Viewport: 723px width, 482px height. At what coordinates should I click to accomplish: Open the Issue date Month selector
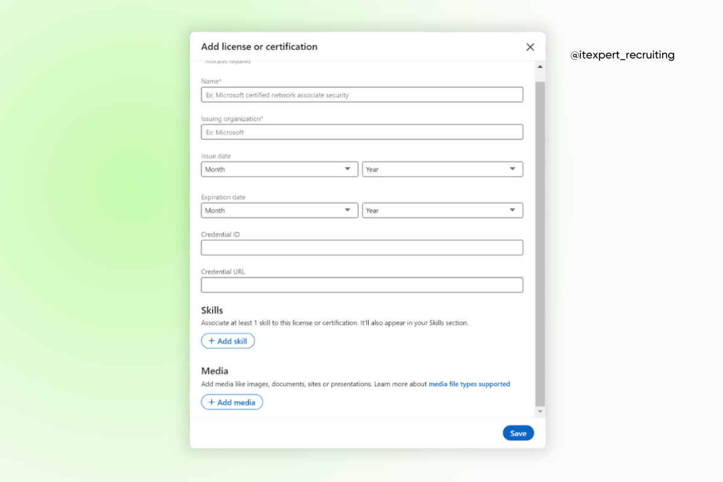279,169
